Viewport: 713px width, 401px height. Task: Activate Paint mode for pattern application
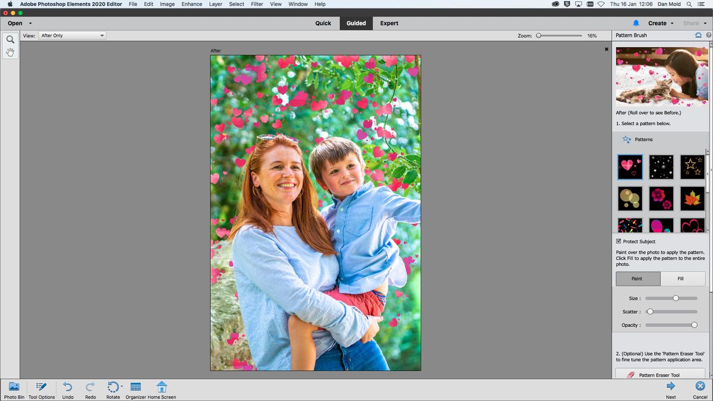(638, 279)
